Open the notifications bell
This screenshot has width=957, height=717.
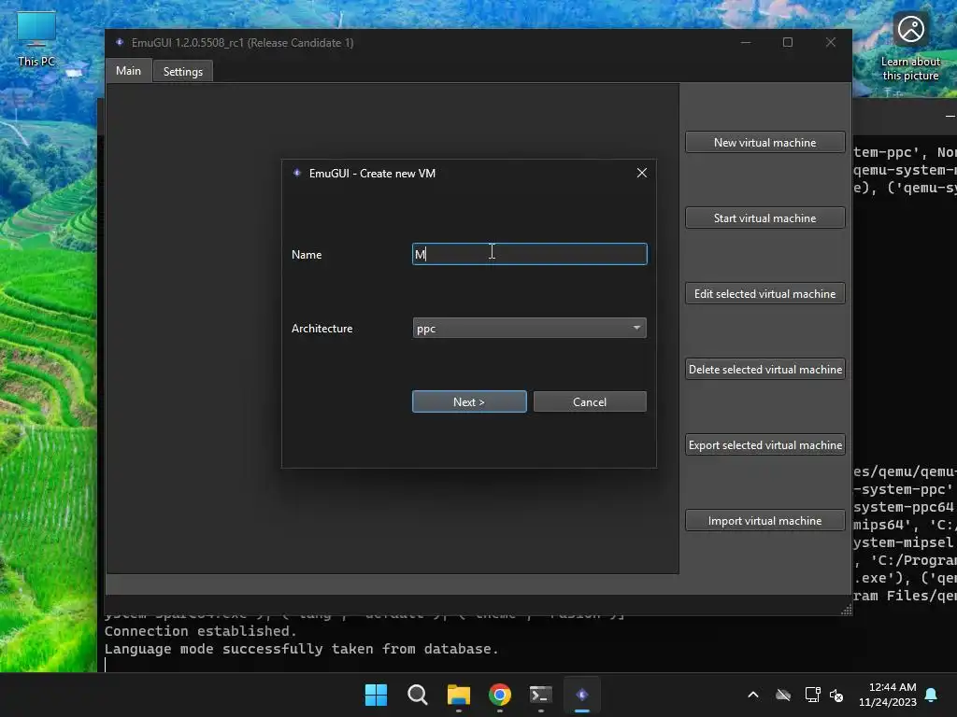pos(932,695)
